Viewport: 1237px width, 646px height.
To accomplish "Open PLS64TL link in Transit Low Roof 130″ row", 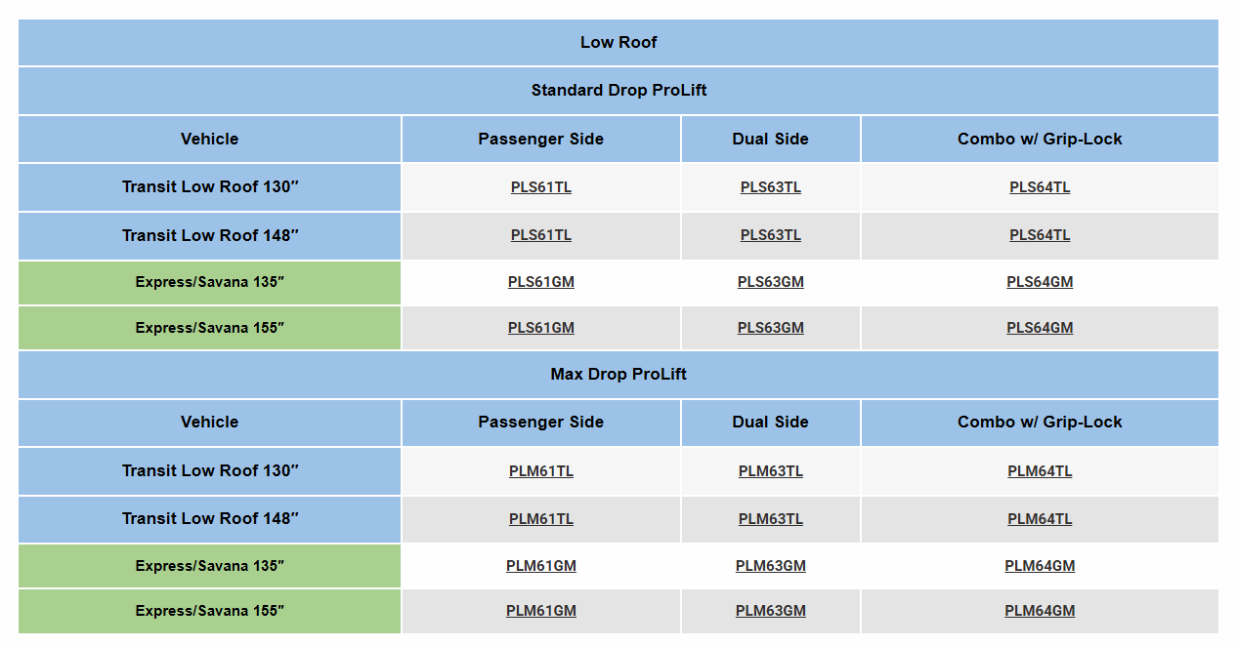I will [1040, 187].
